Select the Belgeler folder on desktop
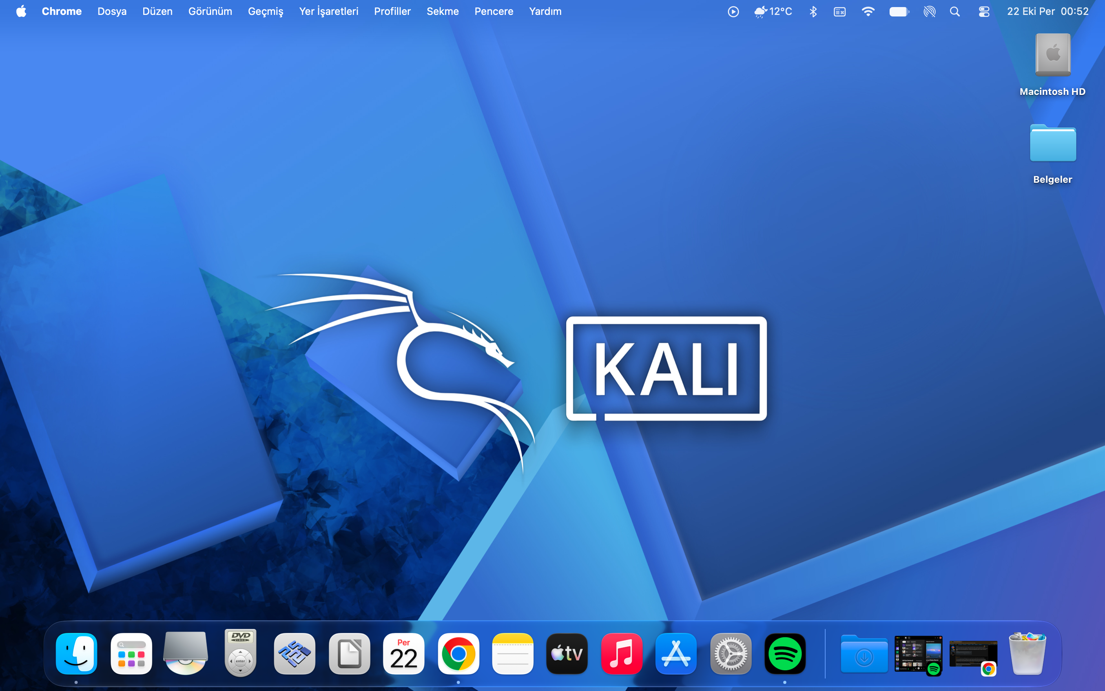This screenshot has width=1105, height=691. point(1052,154)
